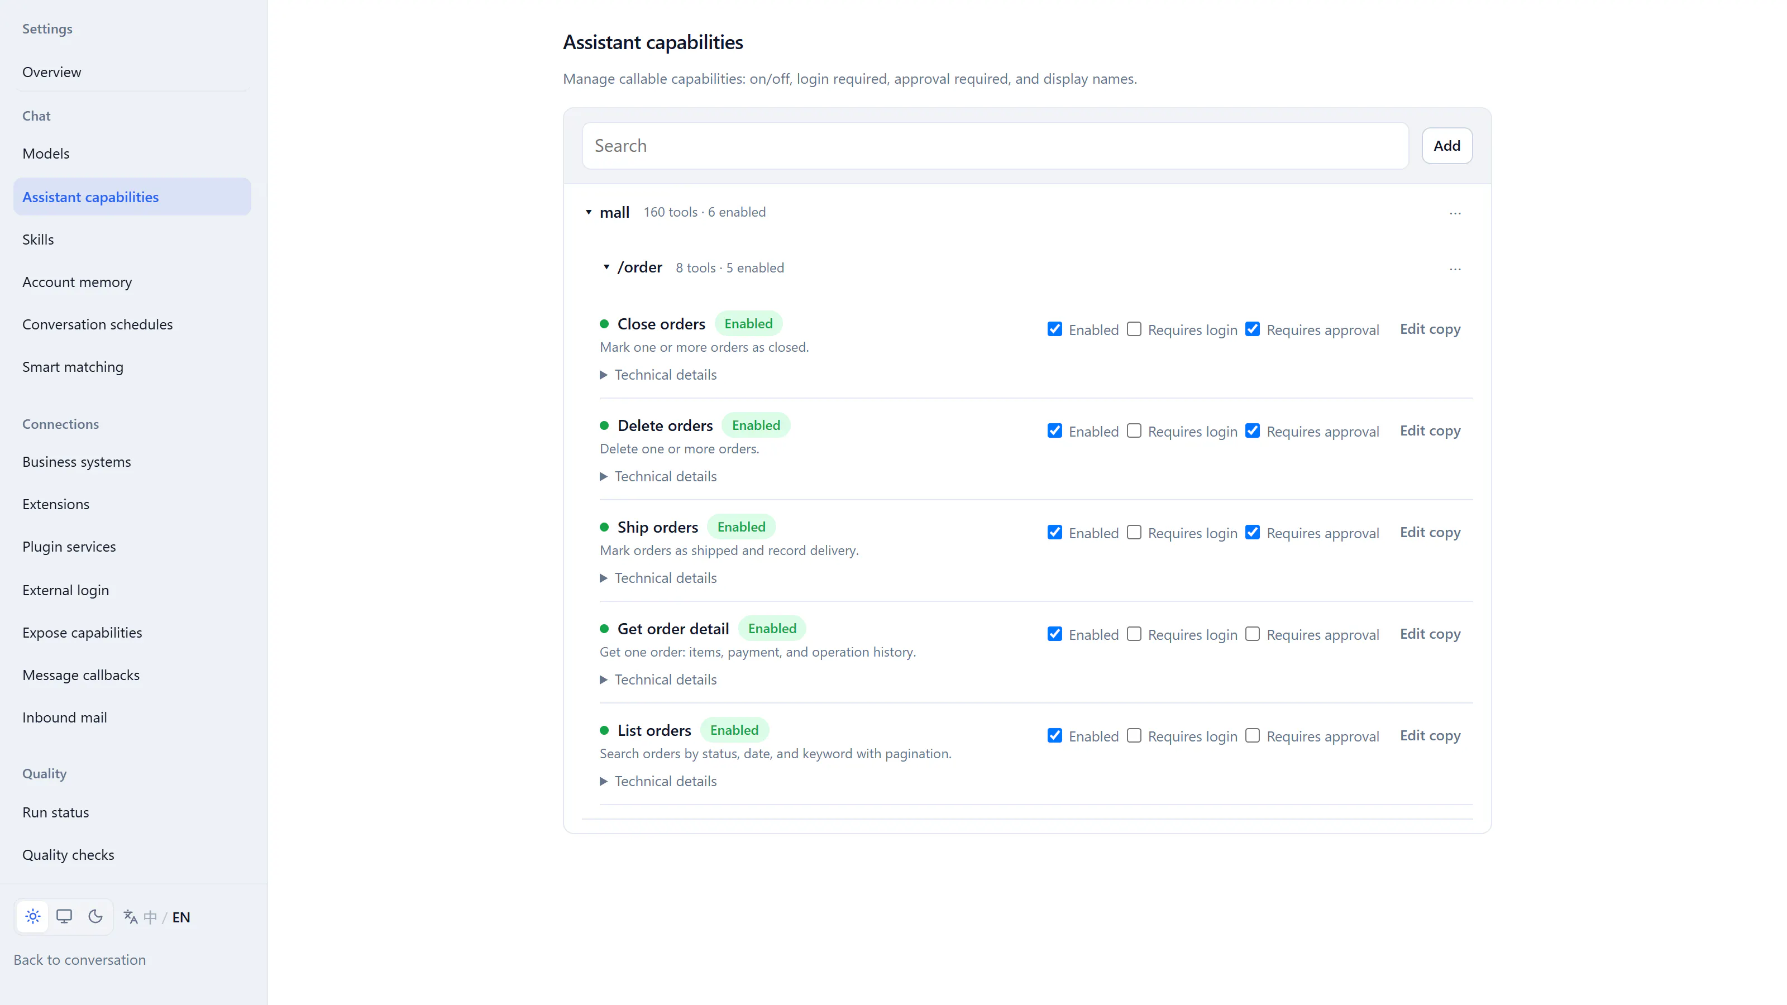Uncheck Enabled for List orders
The height and width of the screenshot is (1005, 1787).
point(1054,736)
